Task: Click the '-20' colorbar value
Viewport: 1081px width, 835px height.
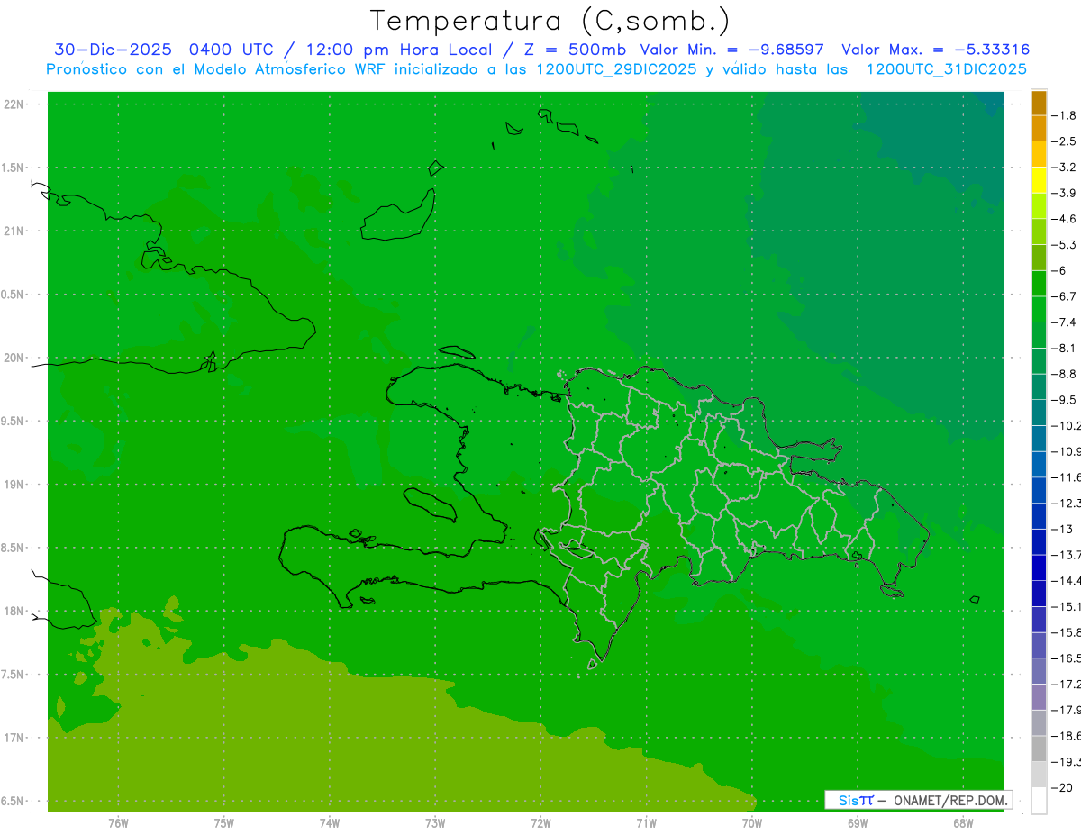Action: 1063,788
